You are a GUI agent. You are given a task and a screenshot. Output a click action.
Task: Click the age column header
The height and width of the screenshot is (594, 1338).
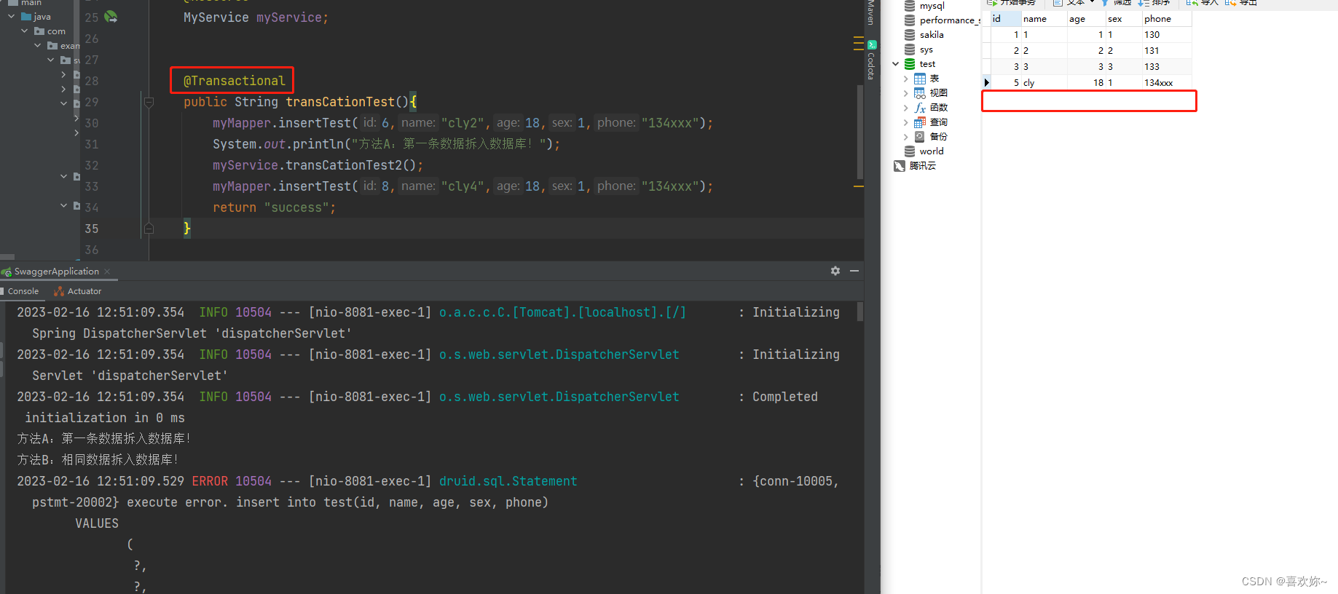tap(1086, 19)
